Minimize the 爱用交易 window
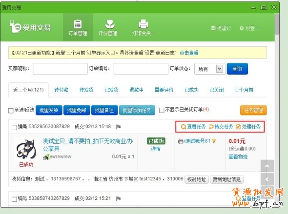Screen dimensions: 288x214 pyautogui.click(x=253, y=7)
